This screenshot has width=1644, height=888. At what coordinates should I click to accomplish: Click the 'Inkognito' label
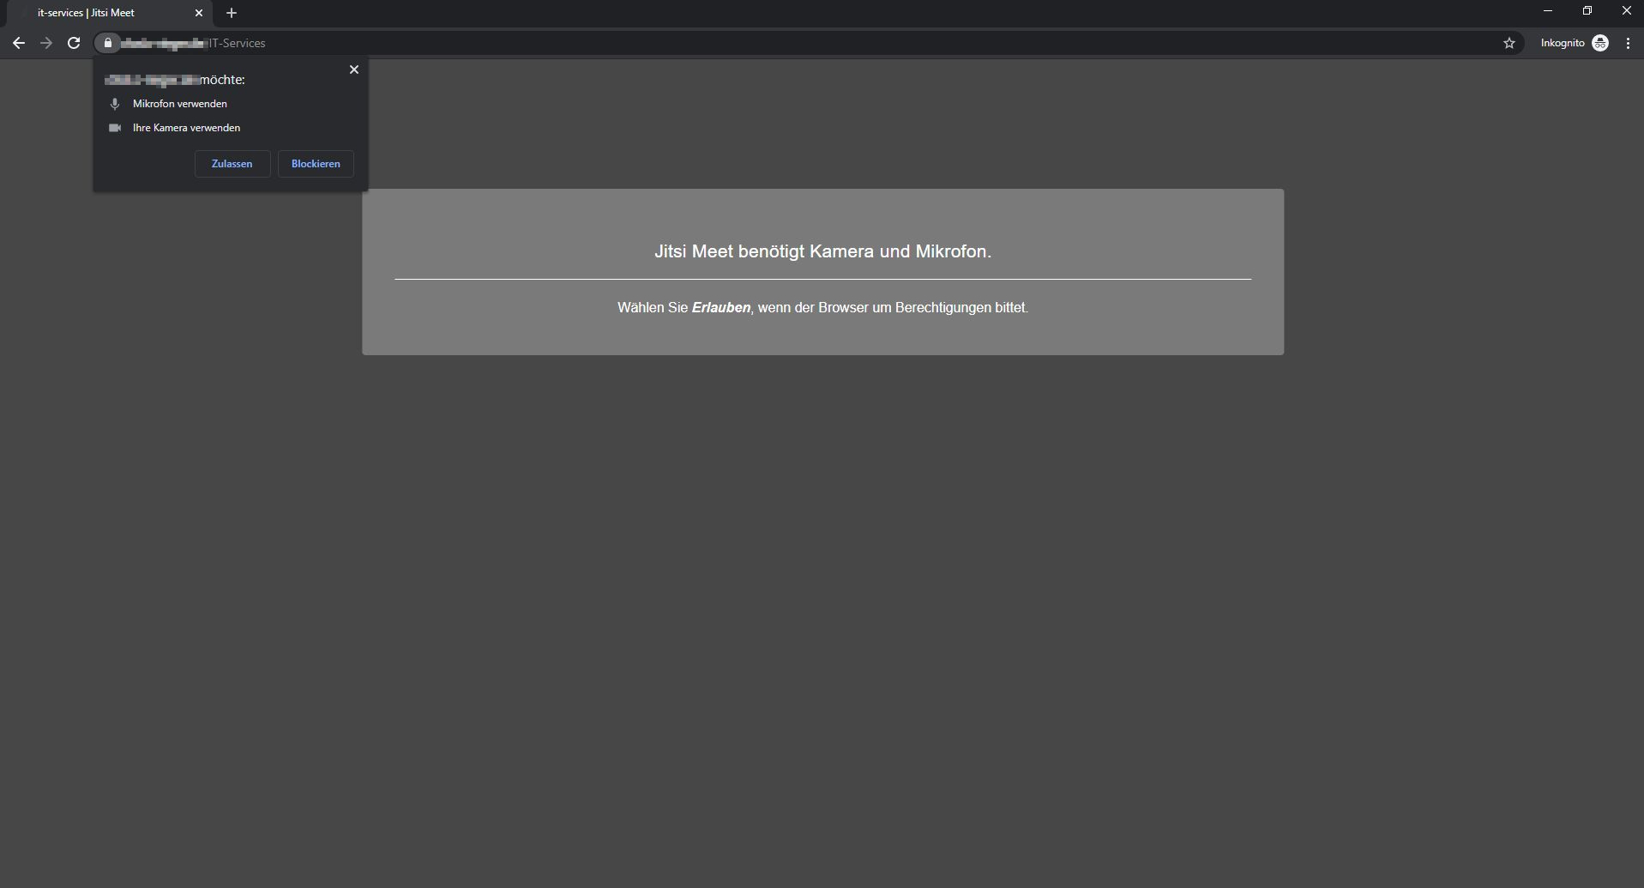point(1563,43)
